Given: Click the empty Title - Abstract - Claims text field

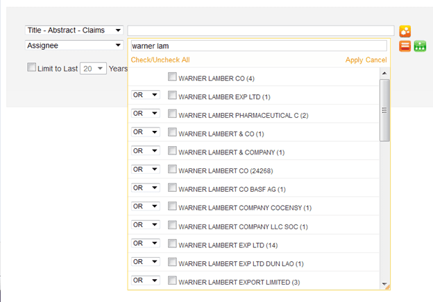Looking at the screenshot, I should click(261, 30).
